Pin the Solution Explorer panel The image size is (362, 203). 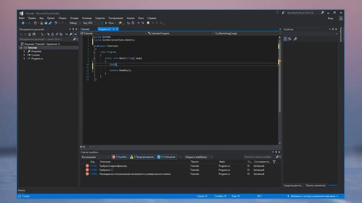73,29
